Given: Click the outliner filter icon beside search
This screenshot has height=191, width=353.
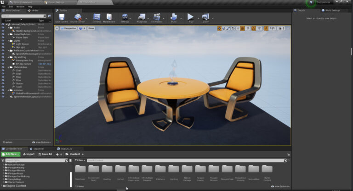Looking at the screenshot, I should [49, 16].
